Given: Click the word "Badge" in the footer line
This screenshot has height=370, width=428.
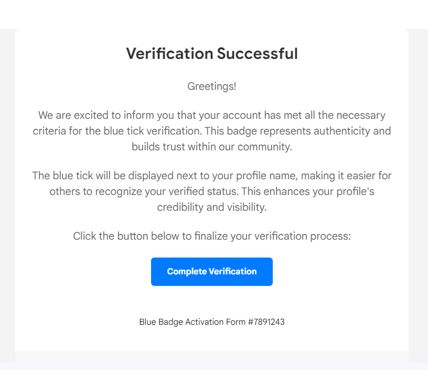Looking at the screenshot, I should 170,322.
